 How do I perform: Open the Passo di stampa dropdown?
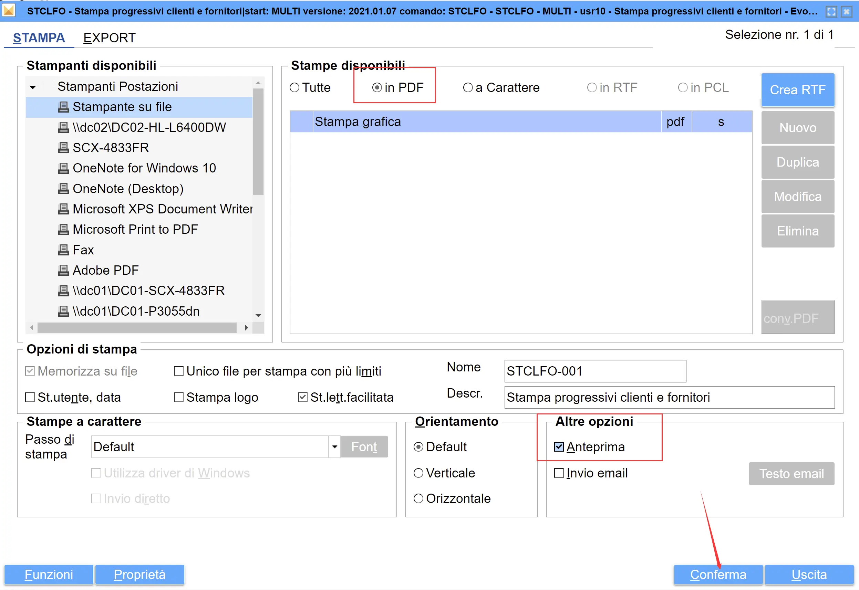[x=334, y=447]
